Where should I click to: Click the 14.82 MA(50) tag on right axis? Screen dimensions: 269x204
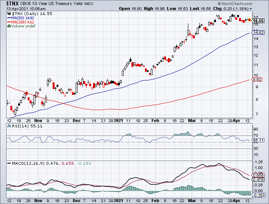point(258,32)
